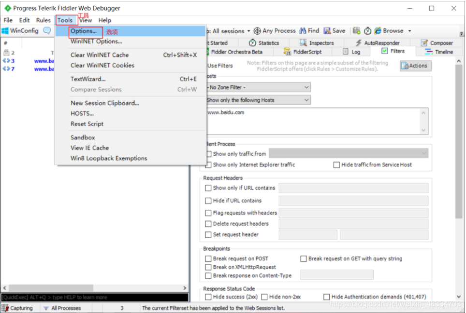Expand the Browse dropdown arrow

pyautogui.click(x=409, y=31)
